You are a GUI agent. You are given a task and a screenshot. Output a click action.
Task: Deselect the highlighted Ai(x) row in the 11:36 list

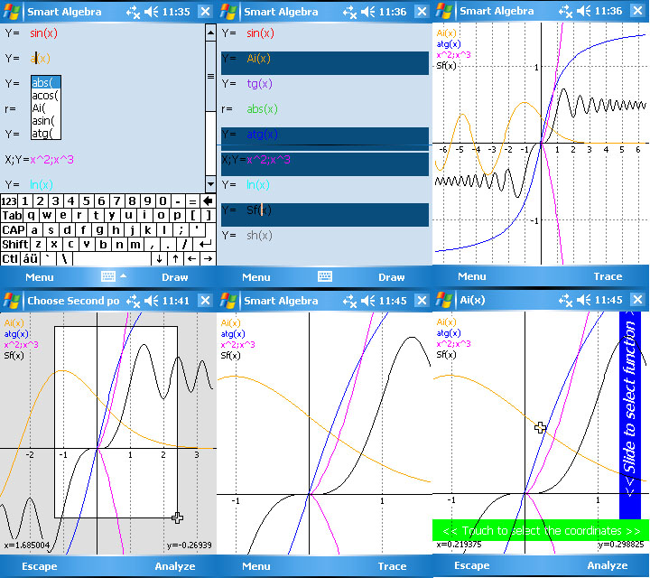tap(325, 63)
